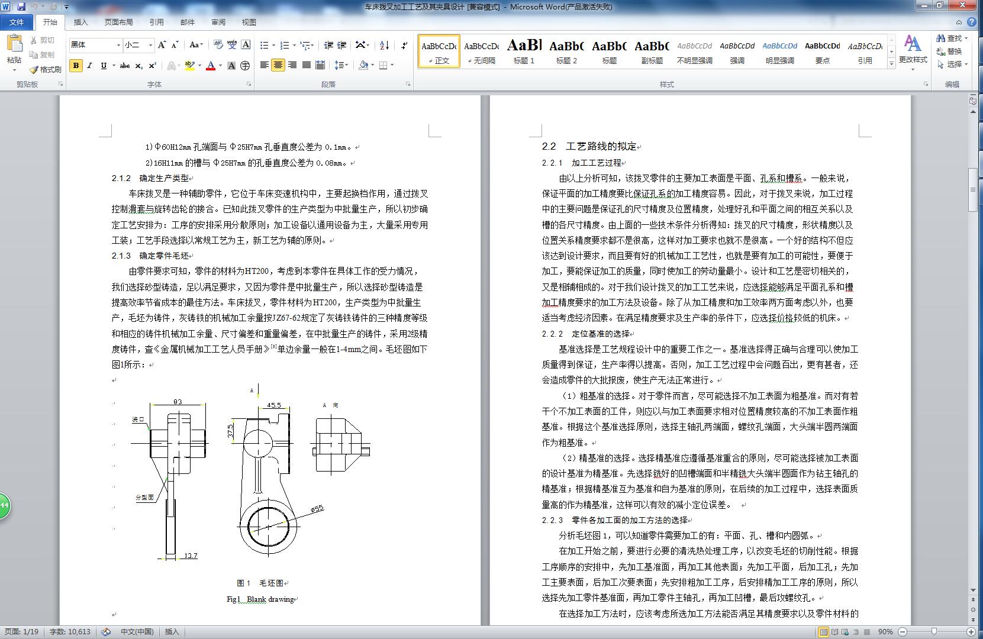983x639 pixels.
Task: Click the 更改样式 button
Action: (913, 53)
